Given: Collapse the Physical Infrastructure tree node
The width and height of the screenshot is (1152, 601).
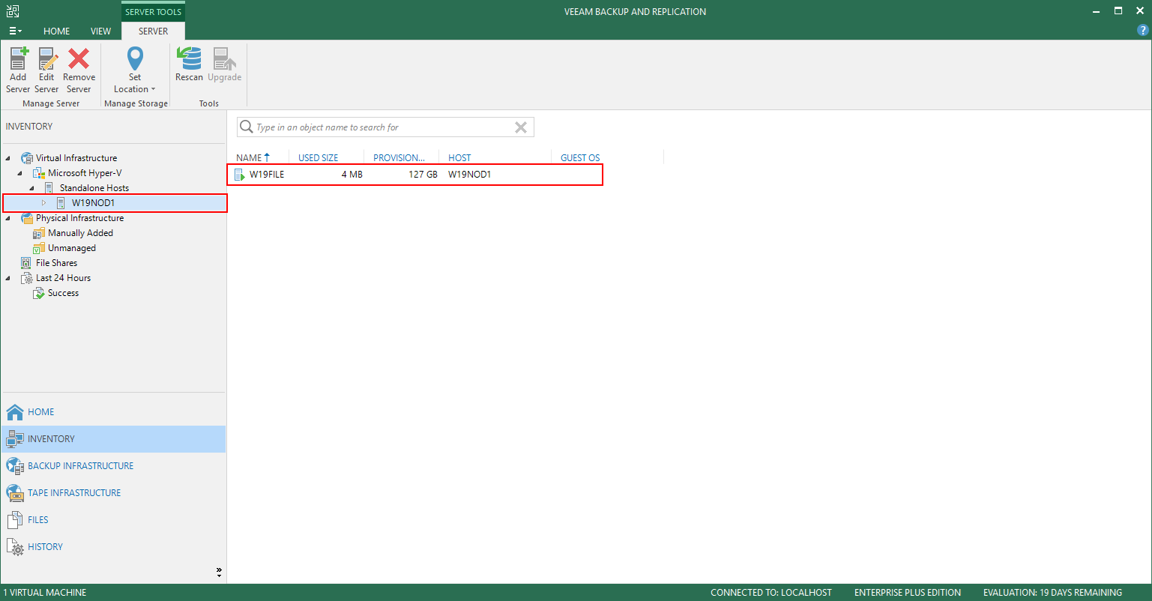Looking at the screenshot, I should pyautogui.click(x=8, y=218).
